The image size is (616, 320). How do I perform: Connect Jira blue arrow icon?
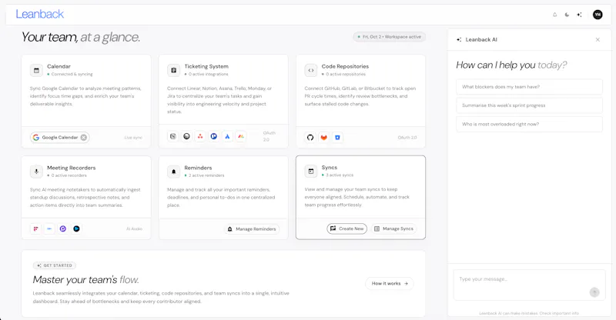[x=227, y=136]
